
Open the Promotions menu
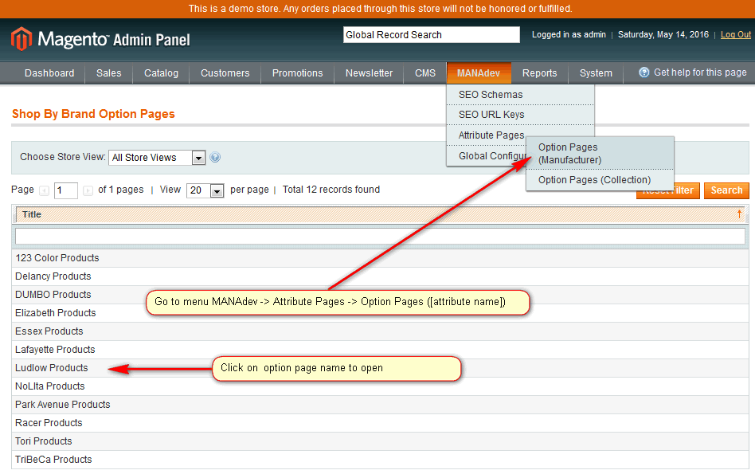[297, 73]
